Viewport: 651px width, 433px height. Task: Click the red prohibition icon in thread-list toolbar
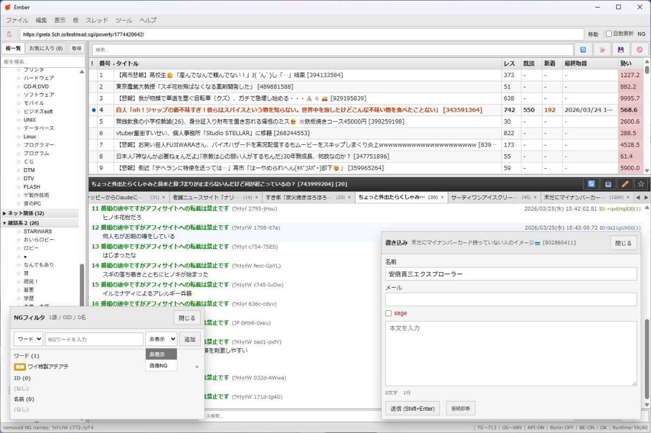point(640,50)
